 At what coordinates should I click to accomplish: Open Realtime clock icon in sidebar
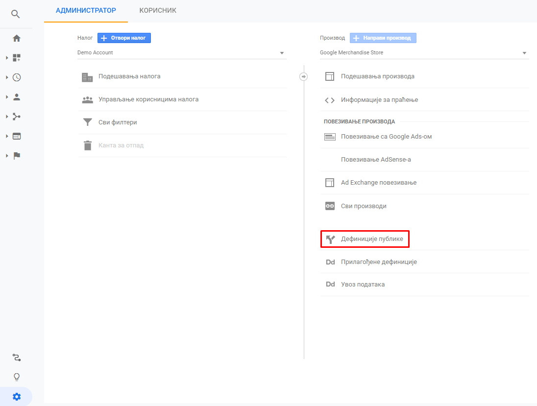click(x=17, y=77)
